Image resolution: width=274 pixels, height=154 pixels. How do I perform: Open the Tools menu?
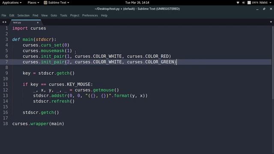64,15
